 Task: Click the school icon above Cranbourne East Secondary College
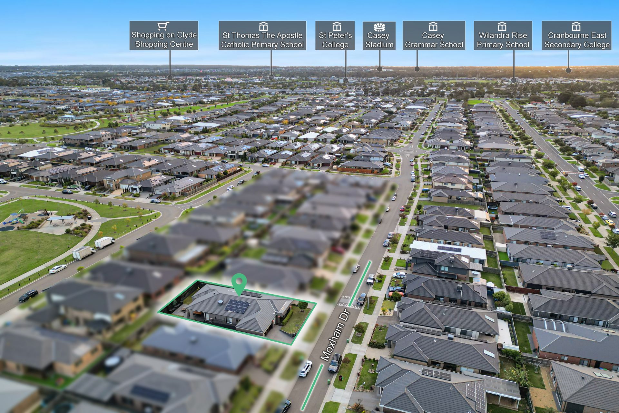tap(576, 26)
